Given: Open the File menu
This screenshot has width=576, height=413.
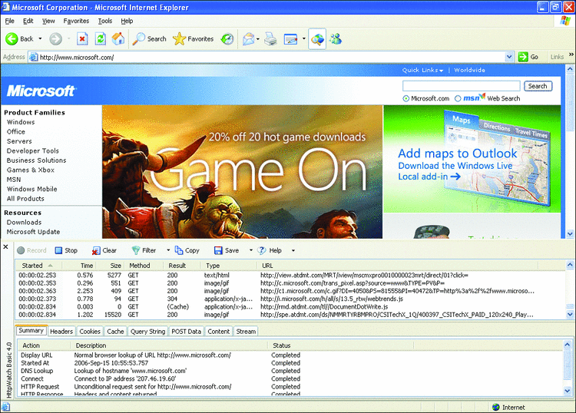Looking at the screenshot, I should pos(9,21).
